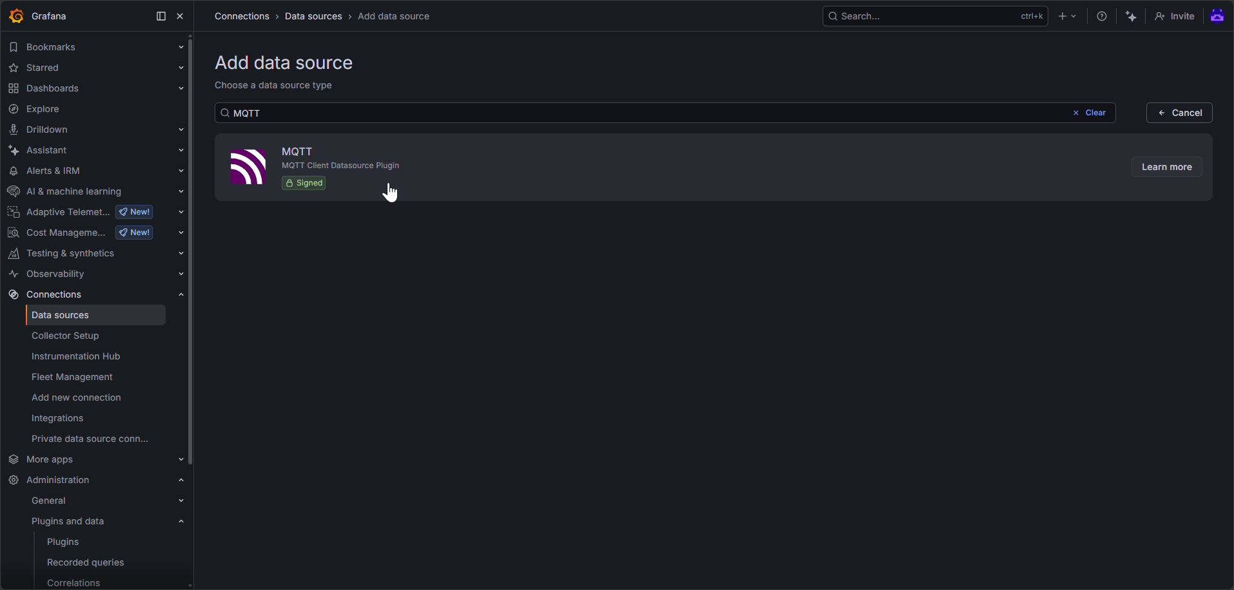
Task: Click the Observability heartbeat icon
Action: (14, 274)
